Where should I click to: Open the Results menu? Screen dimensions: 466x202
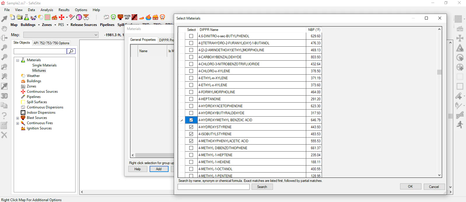pos(64,10)
